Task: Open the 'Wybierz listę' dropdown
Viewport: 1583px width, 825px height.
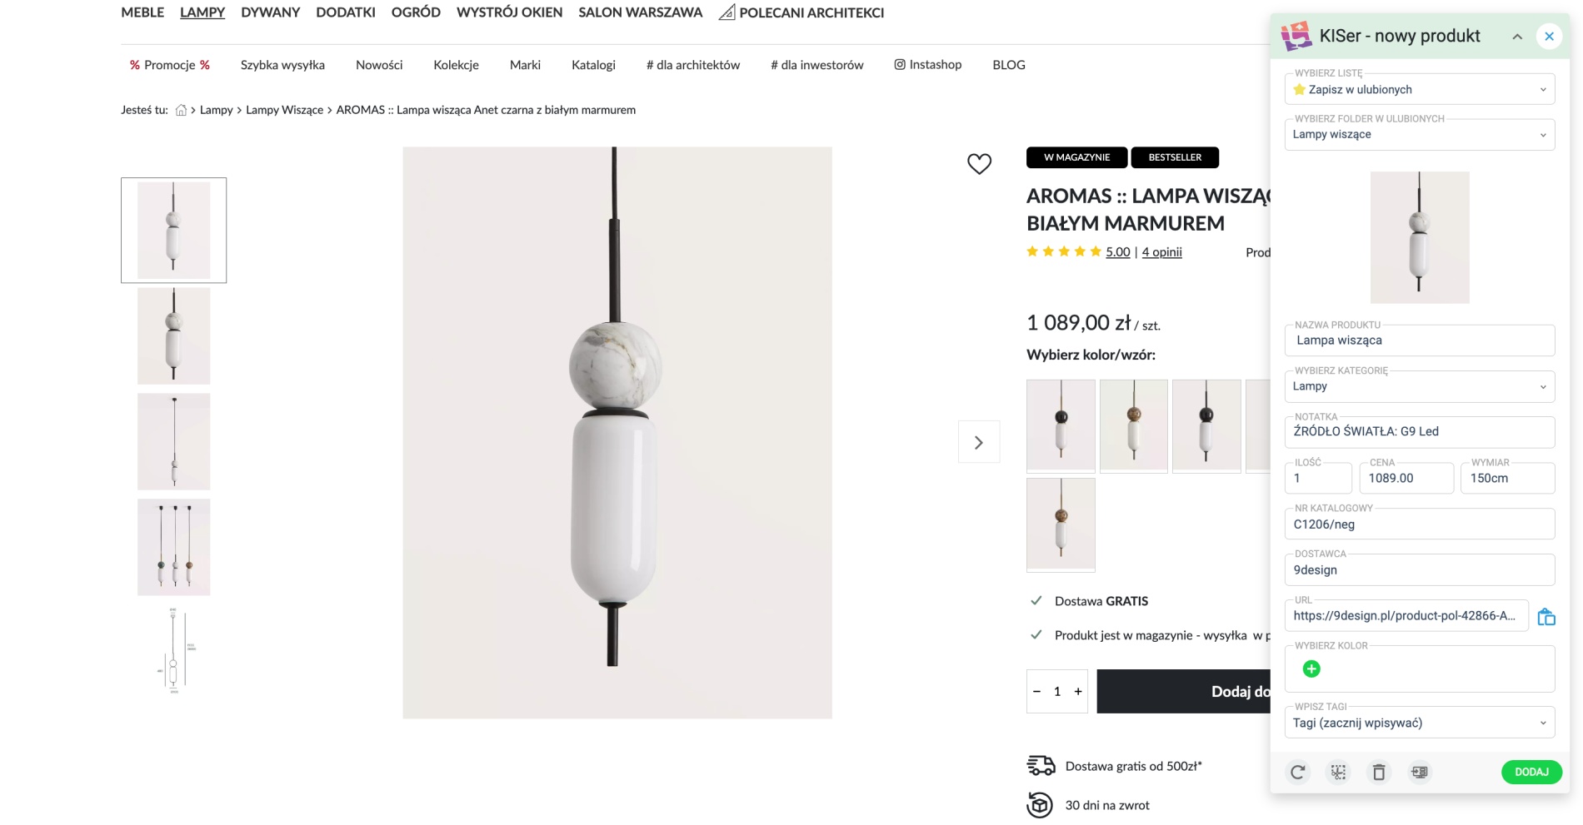Action: pyautogui.click(x=1419, y=90)
